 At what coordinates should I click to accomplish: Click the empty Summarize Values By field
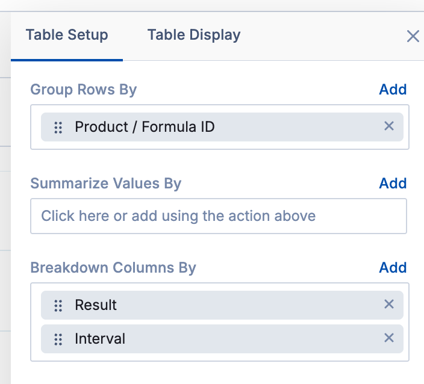(x=219, y=216)
